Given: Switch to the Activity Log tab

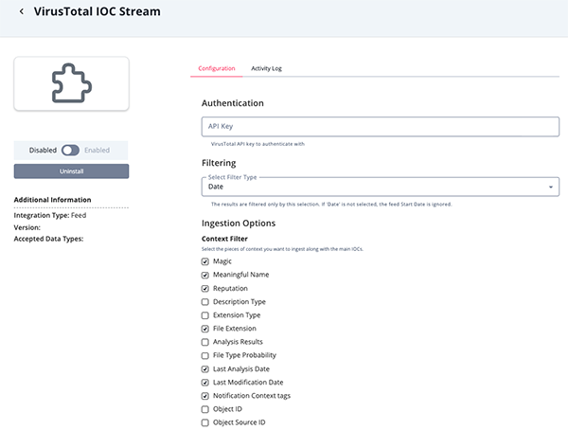Looking at the screenshot, I should pos(266,68).
